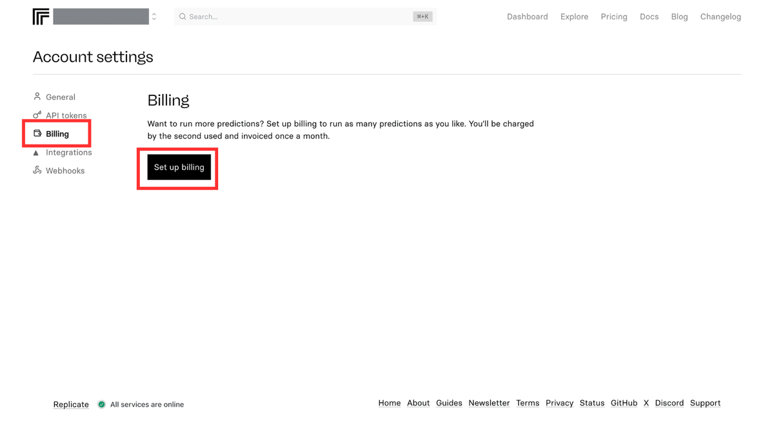Open the Changelog page
Viewport: 774px width, 435px height.
(720, 17)
